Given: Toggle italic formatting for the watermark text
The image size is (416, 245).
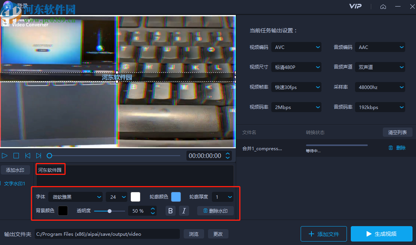Looking at the screenshot, I should coord(184,210).
